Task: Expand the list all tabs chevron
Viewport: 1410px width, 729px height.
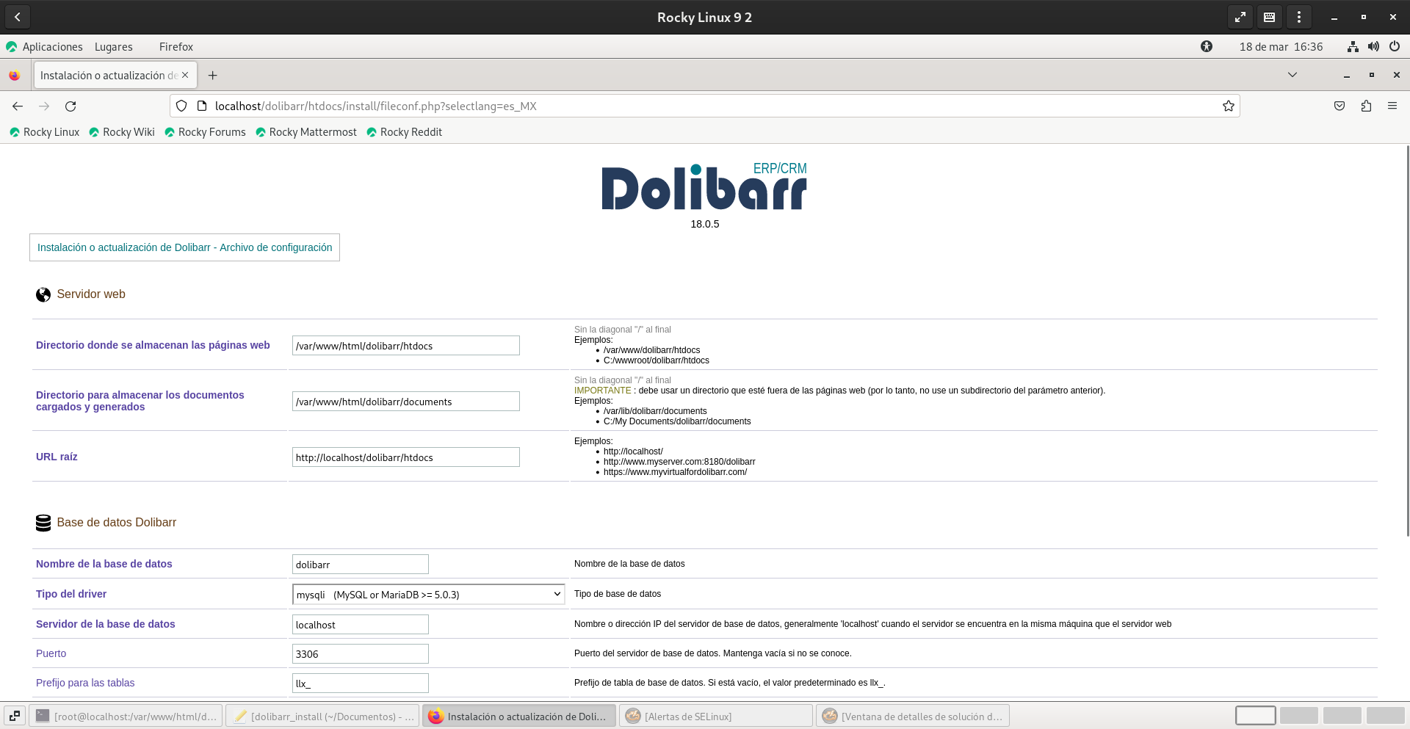Action: click(1292, 75)
